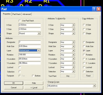The image size is (103, 95).
Task: Switch to the Pad Stack tab
Action: click(16, 14)
